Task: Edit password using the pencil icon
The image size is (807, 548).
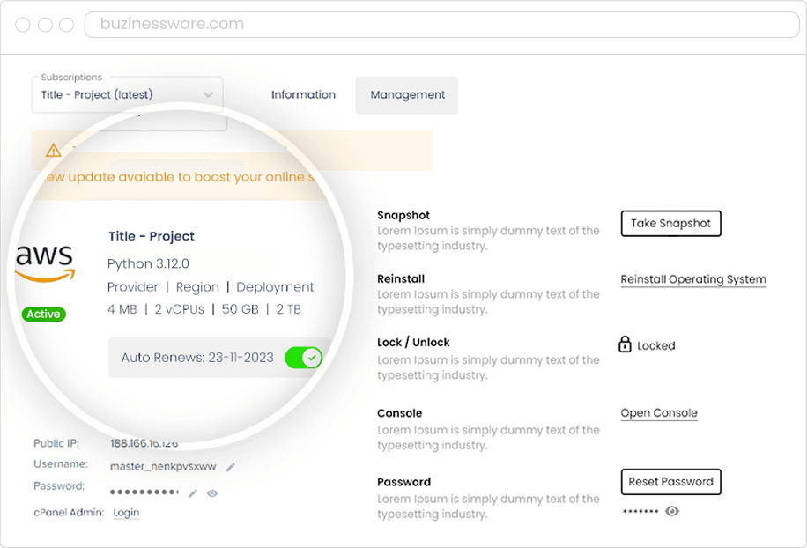Action: tap(193, 493)
